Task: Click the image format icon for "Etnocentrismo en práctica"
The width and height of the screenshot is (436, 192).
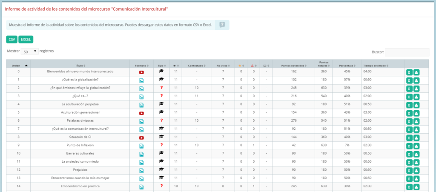Action: coord(141,187)
